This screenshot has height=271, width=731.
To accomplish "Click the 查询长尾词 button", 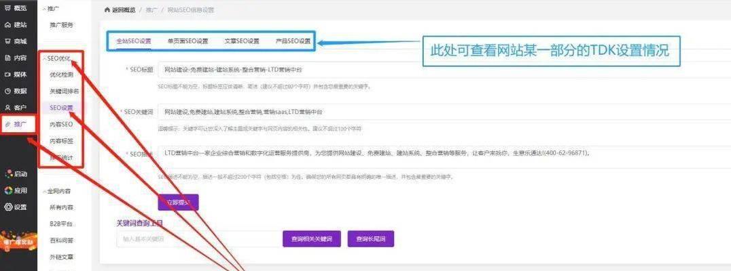I will pyautogui.click(x=371, y=238).
